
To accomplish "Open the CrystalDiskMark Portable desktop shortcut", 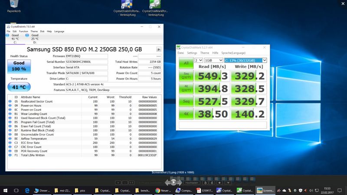I will point(155,5).
